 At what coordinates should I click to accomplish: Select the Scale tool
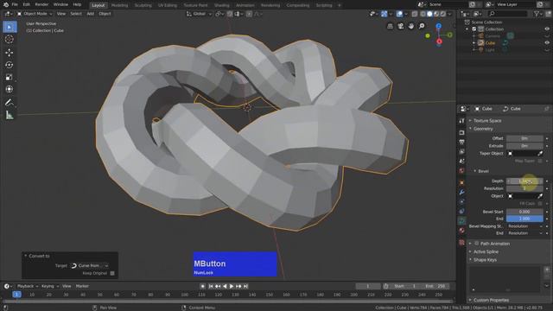tap(10, 77)
